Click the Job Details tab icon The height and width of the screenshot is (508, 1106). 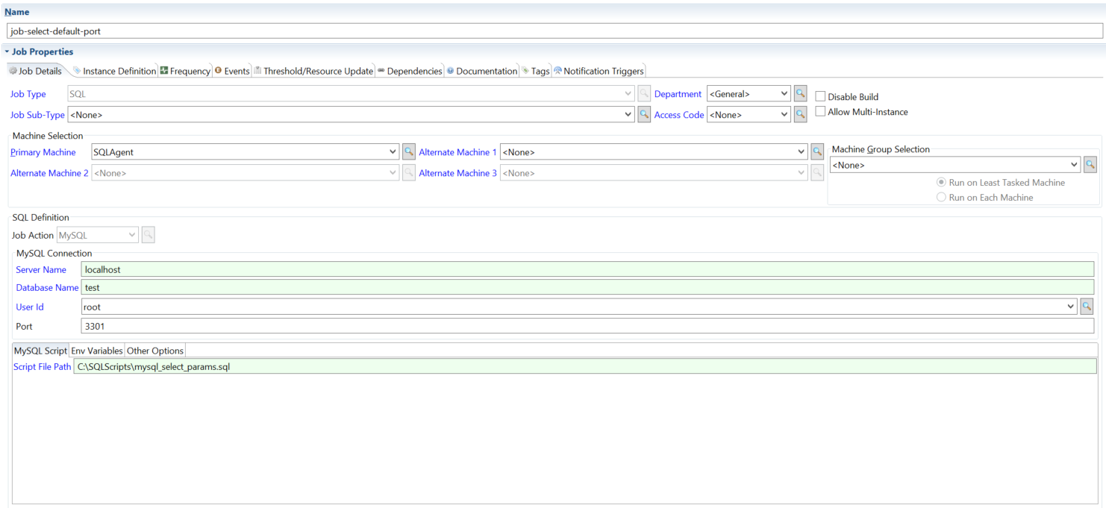[x=13, y=71]
